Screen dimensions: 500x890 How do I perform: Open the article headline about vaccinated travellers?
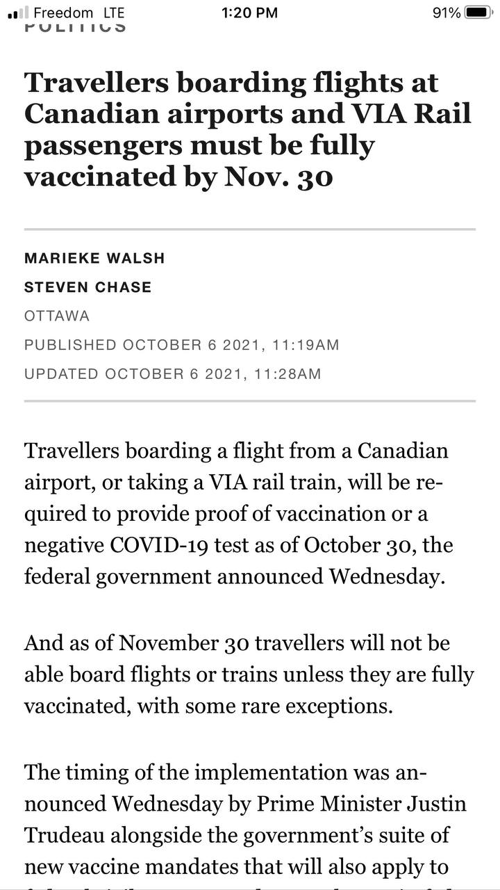pyautogui.click(x=248, y=130)
